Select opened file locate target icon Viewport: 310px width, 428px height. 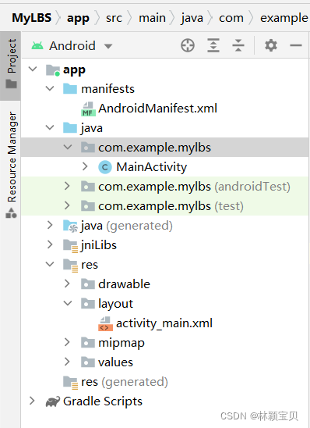[188, 45]
